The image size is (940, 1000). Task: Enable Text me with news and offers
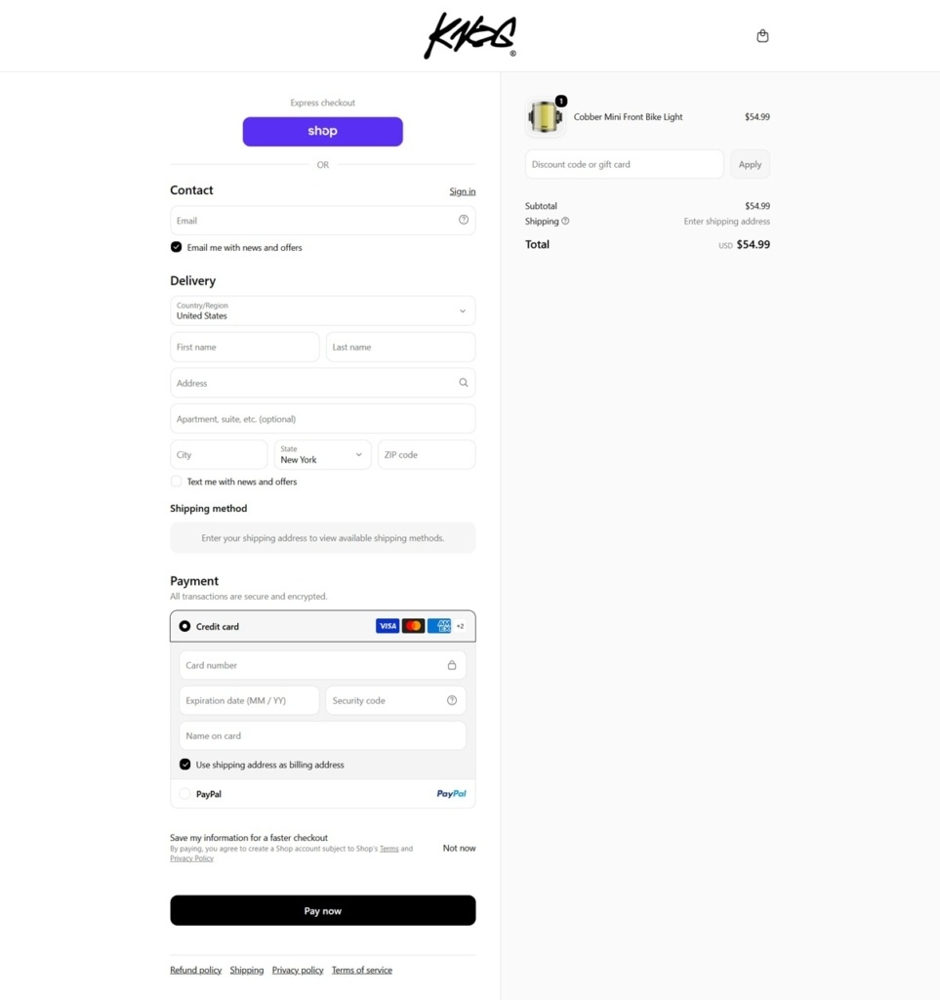176,481
